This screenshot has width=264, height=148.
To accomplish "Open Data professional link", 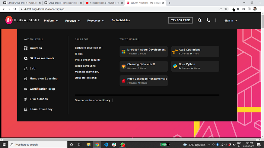I will point(86,78).
